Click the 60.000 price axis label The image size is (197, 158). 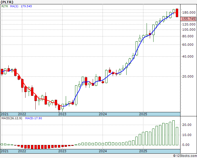tap(188, 45)
